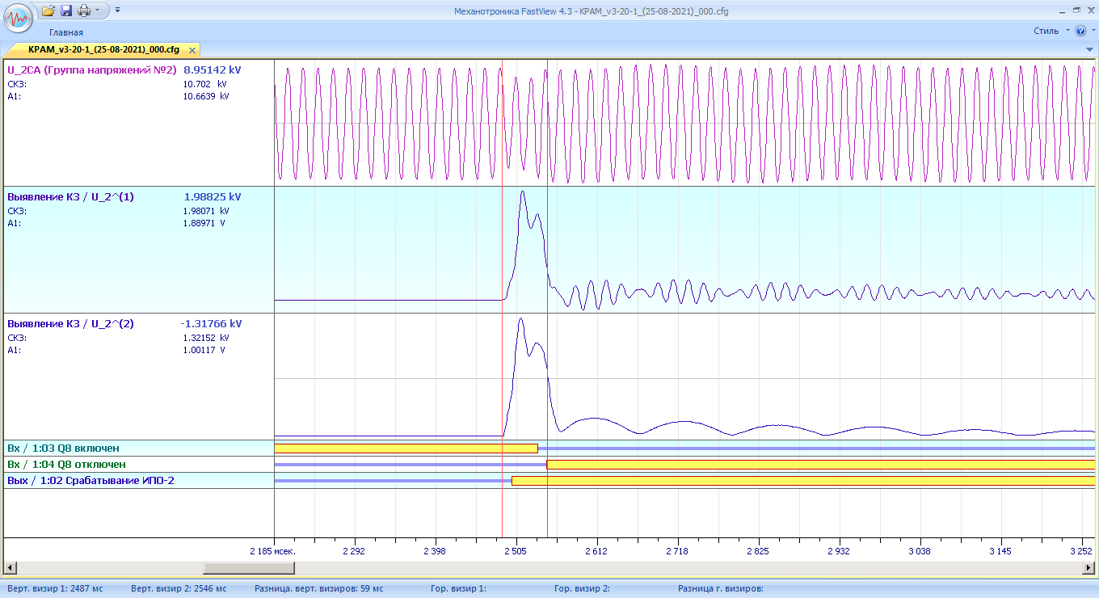Image resolution: width=1099 pixels, height=598 pixels.
Task: Select discrete signal Q8 включен row
Action: point(63,448)
